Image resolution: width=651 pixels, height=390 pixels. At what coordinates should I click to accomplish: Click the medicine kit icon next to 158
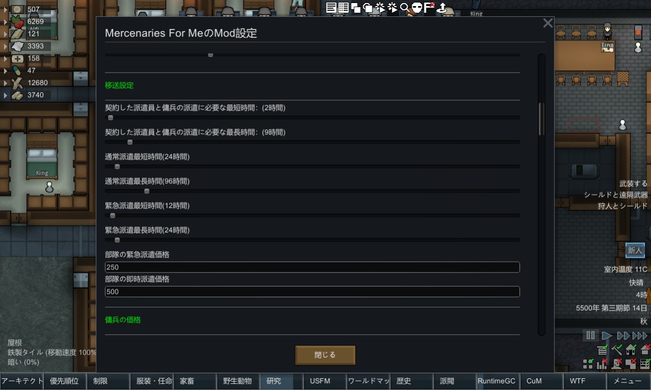pos(17,59)
